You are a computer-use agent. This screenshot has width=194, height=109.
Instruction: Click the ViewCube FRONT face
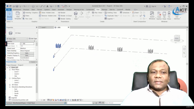176,38
